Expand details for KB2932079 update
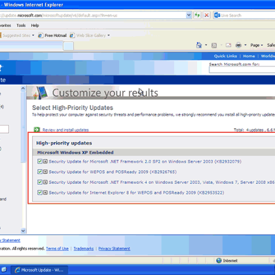275x275 pixels. click(x=45, y=162)
